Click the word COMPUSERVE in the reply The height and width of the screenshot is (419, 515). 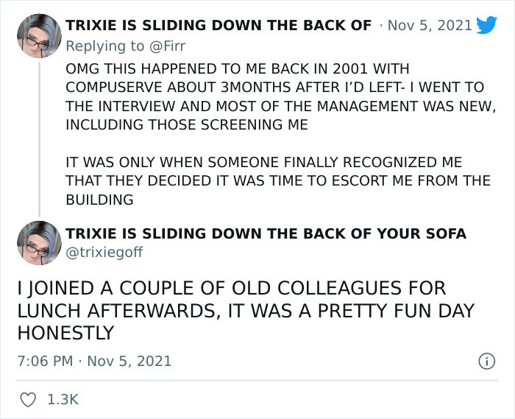113,88
